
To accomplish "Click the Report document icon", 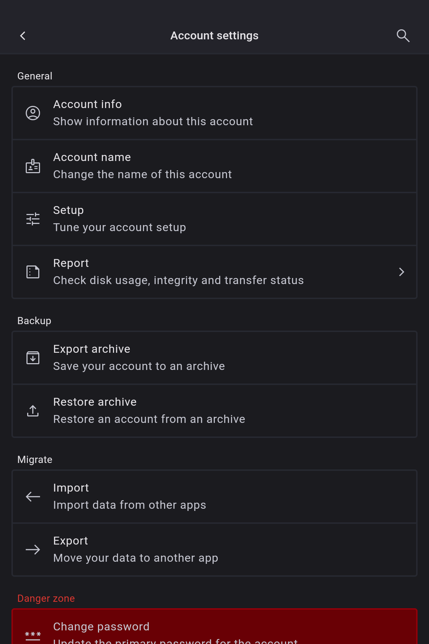I will coord(33,272).
